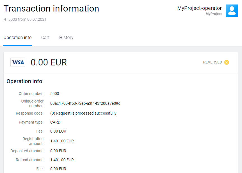The image size is (242, 173).
Task: Click the MyProject-operator username
Action: (199, 8)
